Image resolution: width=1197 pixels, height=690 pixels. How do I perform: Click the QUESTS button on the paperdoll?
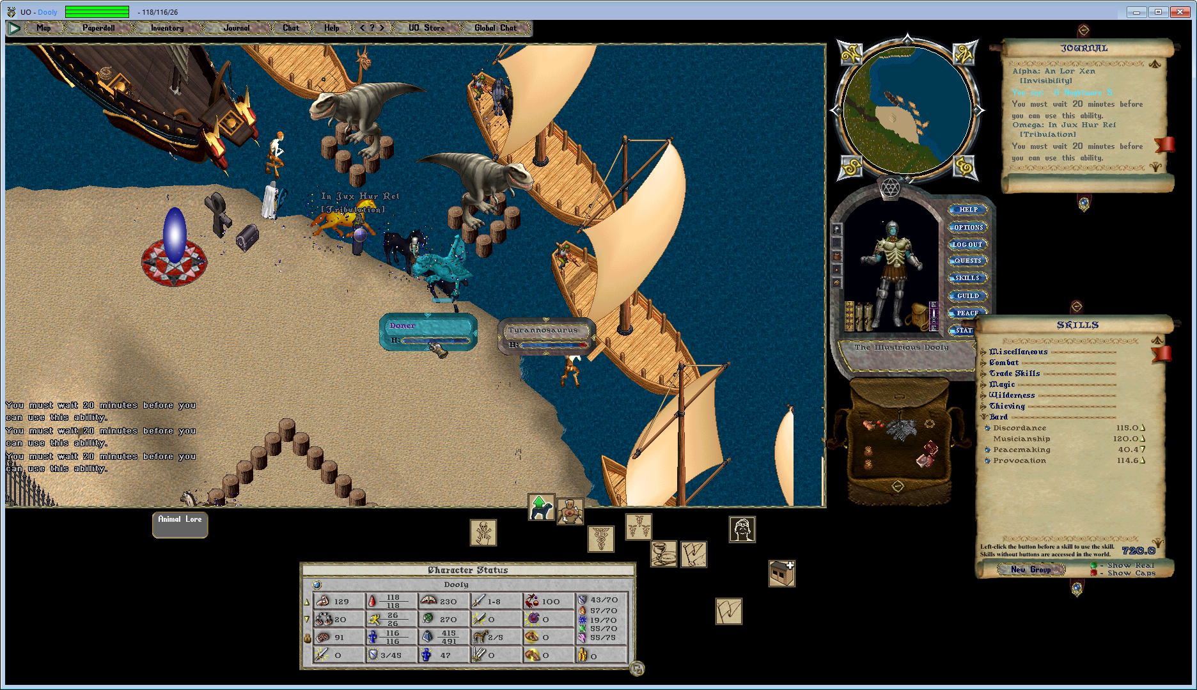(968, 261)
